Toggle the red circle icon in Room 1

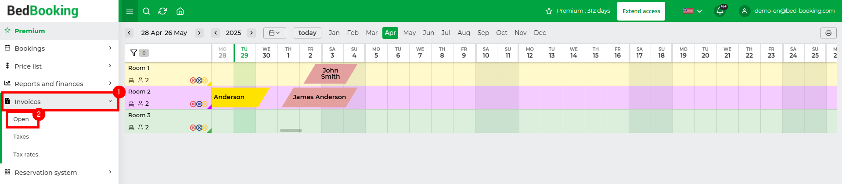coord(193,80)
